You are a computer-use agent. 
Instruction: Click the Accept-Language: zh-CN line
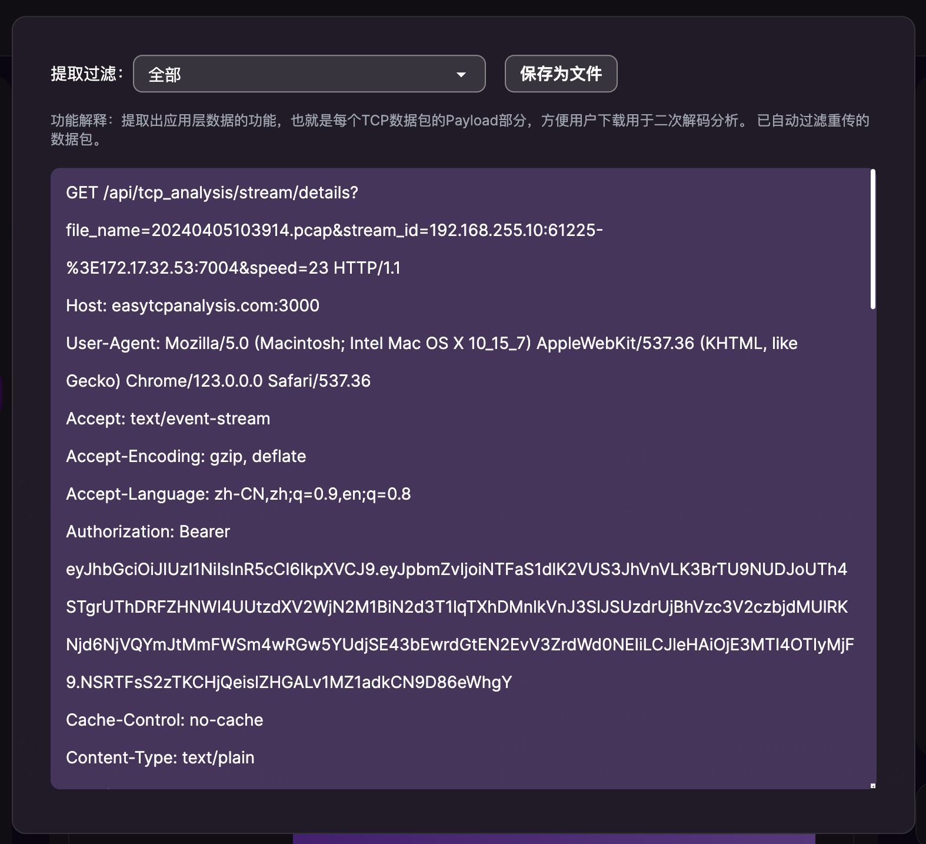(x=238, y=494)
